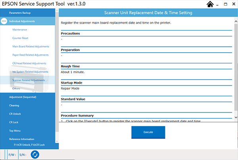Click the 'F11:CR Unlock, F12:CR Lock' hint
The height and width of the screenshot is (160, 238).
29,145
